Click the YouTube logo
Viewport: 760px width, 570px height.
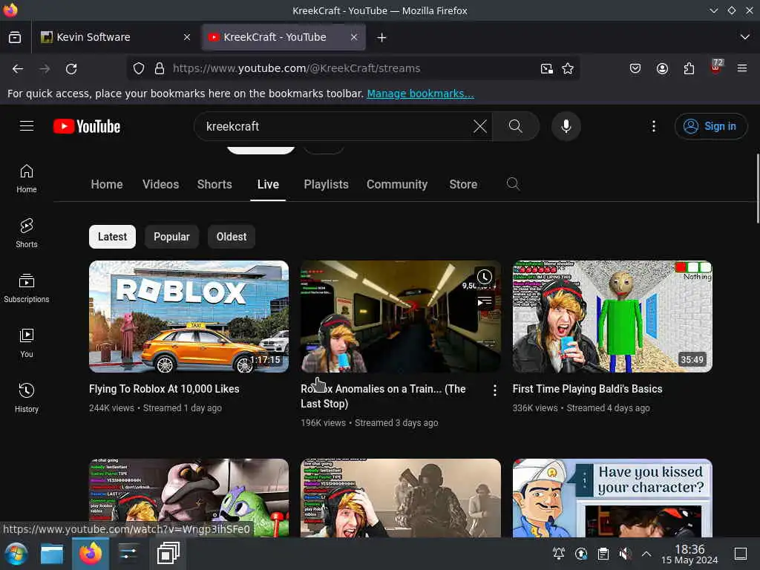[87, 126]
